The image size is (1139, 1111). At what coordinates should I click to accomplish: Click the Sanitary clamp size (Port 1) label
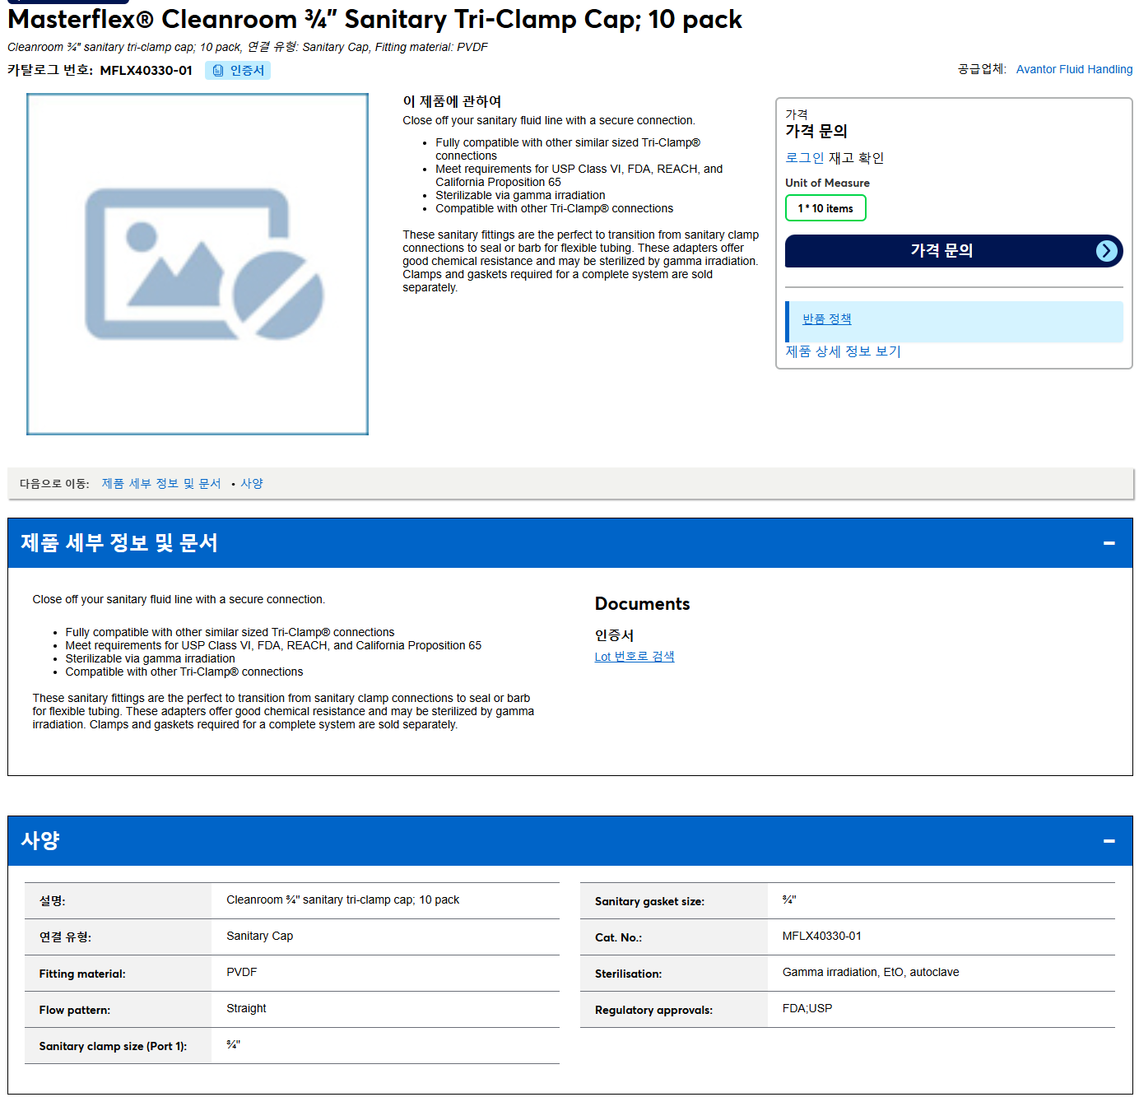click(x=113, y=1047)
